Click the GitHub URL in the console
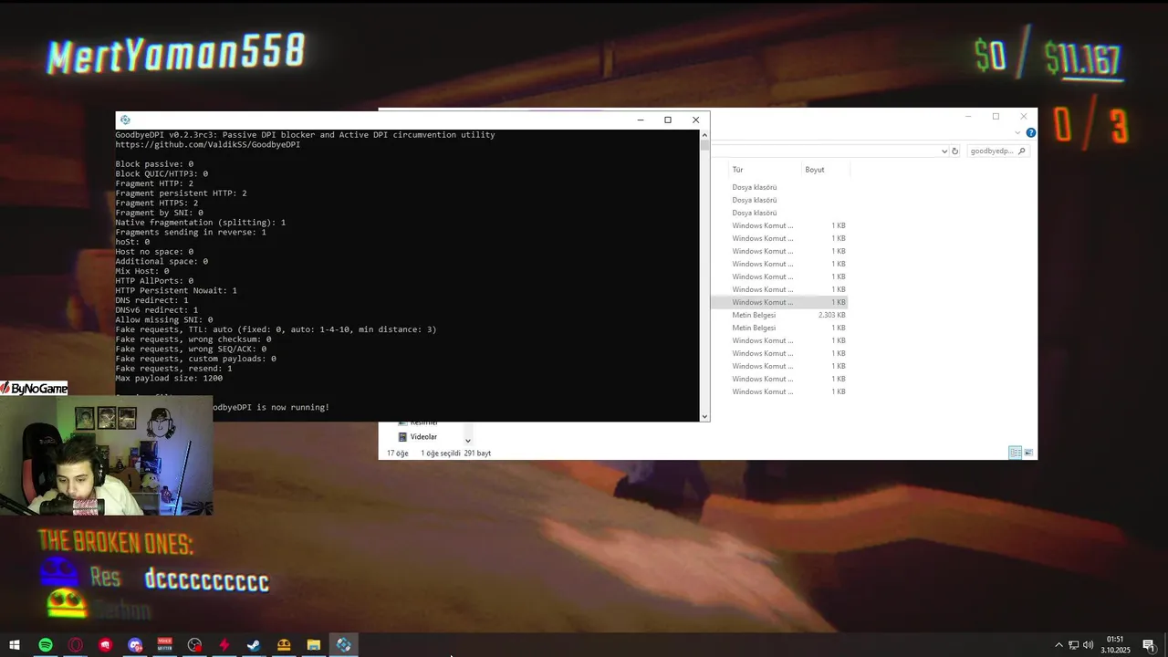The height and width of the screenshot is (657, 1168). coord(207,144)
